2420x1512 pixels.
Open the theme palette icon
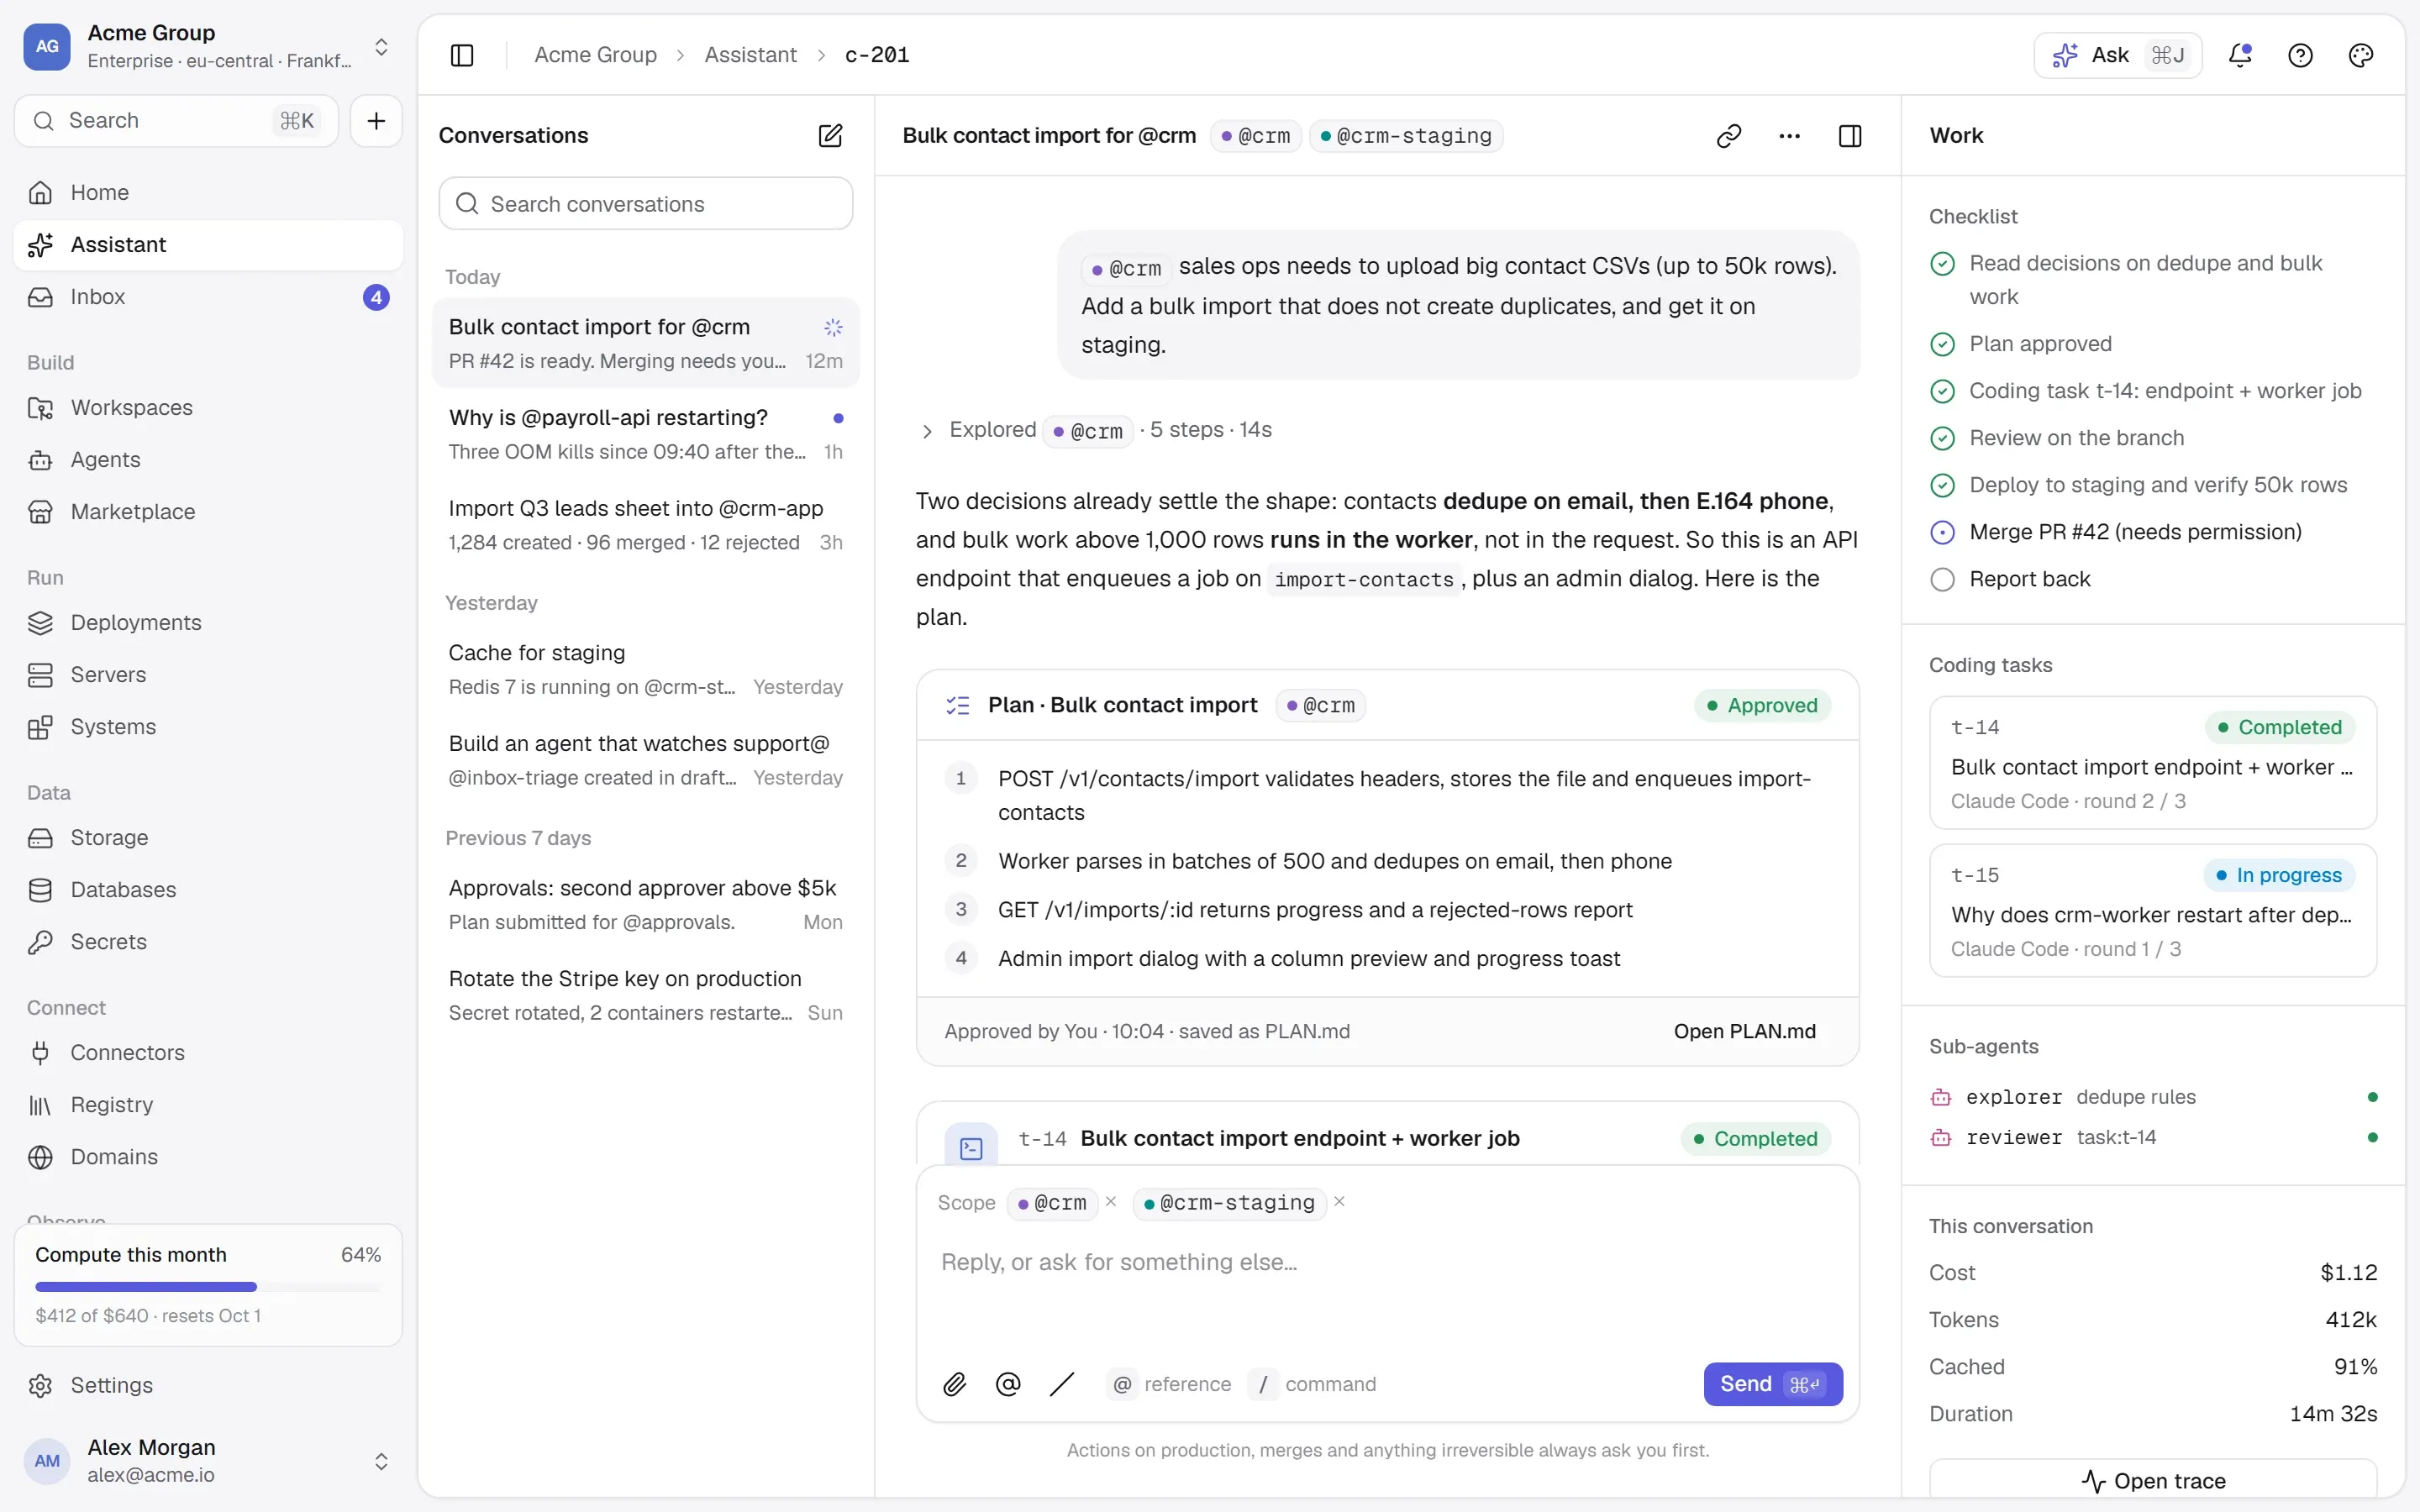(2360, 55)
